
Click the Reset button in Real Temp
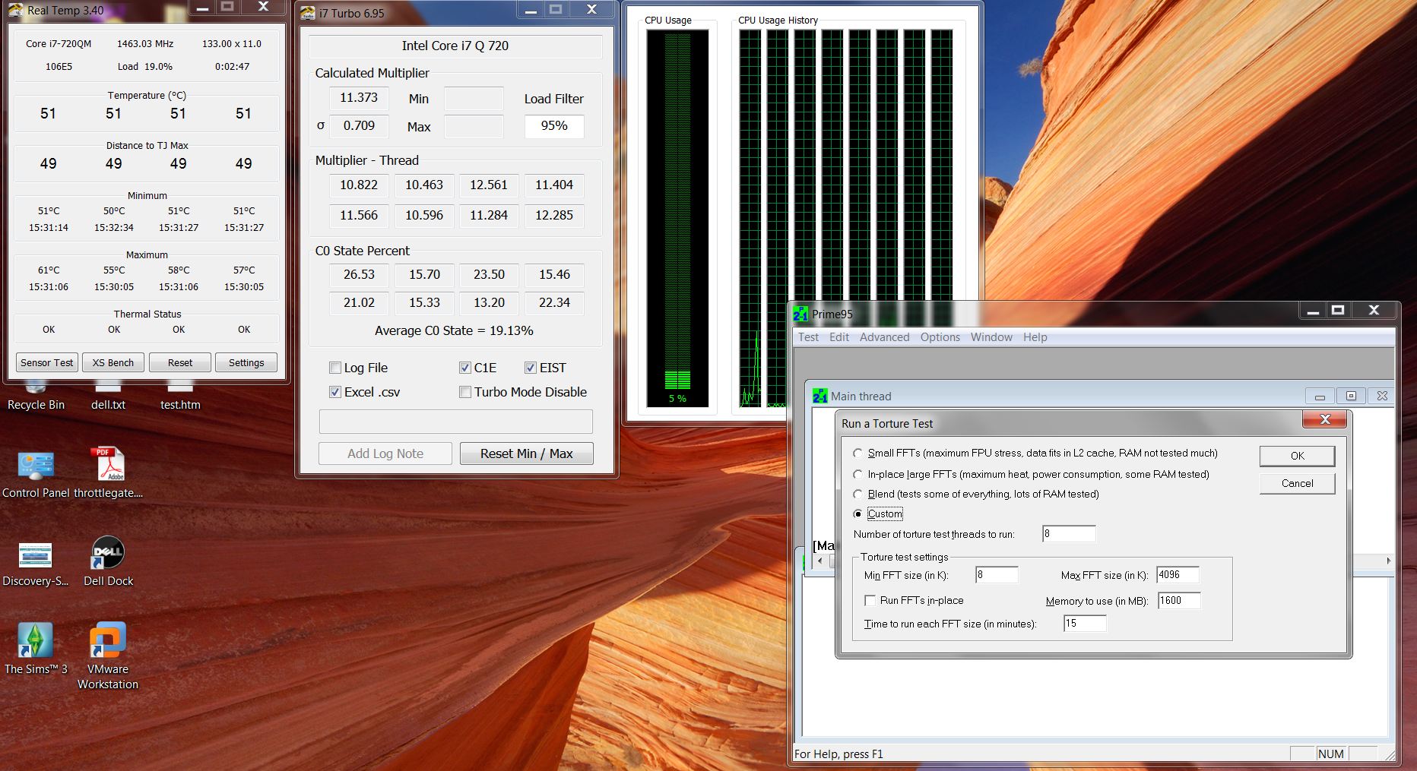pyautogui.click(x=180, y=362)
